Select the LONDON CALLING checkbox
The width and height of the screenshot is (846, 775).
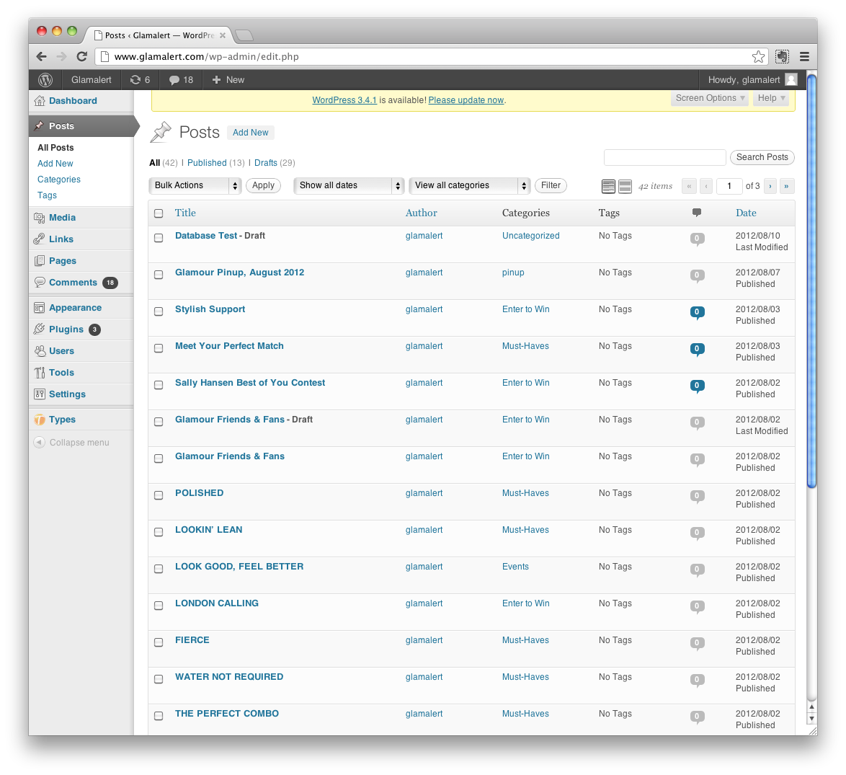[159, 606]
